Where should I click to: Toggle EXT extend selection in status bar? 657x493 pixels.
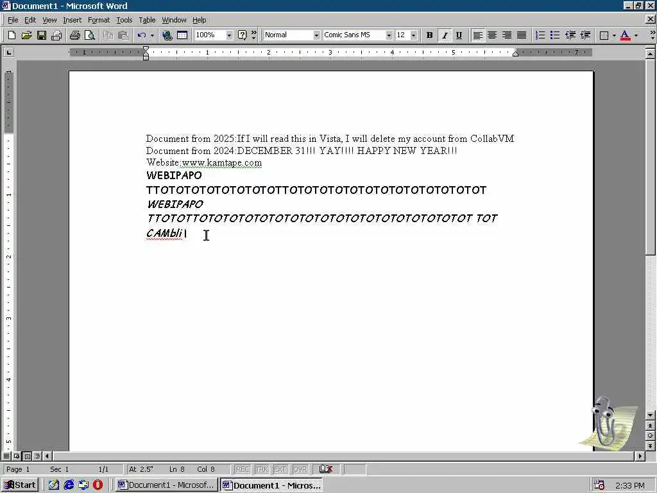pos(280,469)
